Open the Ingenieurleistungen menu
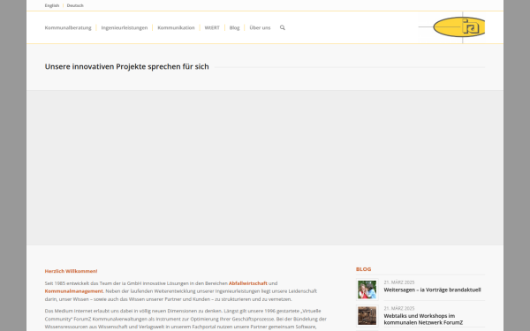 tap(125, 27)
